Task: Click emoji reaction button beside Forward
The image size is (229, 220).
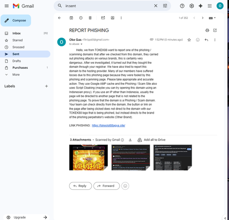Action: pos(125,186)
